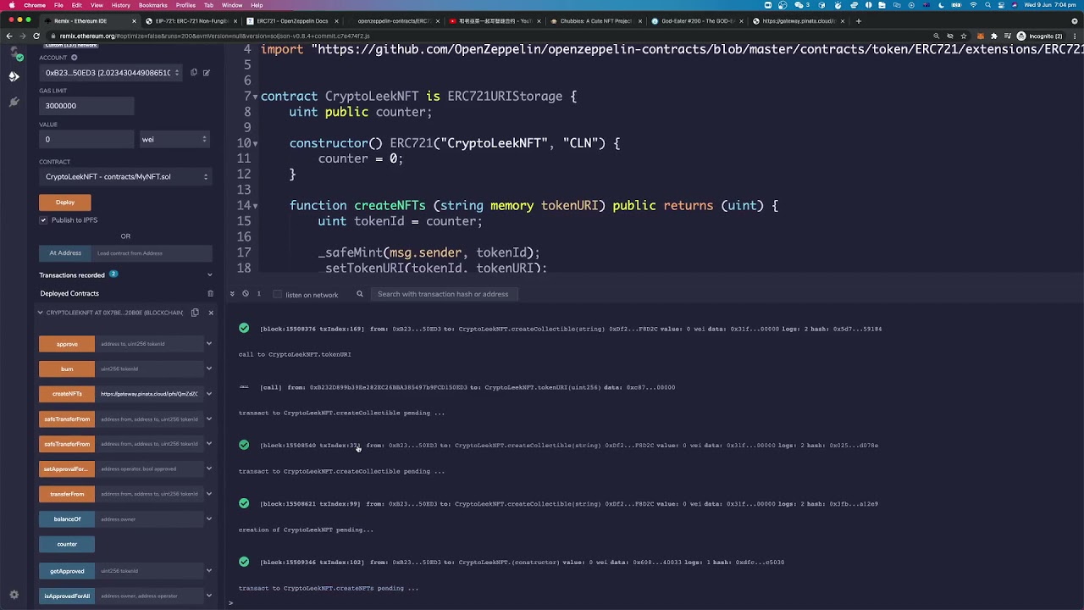Click the terminal search magnifier icon
Image resolution: width=1084 pixels, height=610 pixels.
(x=360, y=294)
